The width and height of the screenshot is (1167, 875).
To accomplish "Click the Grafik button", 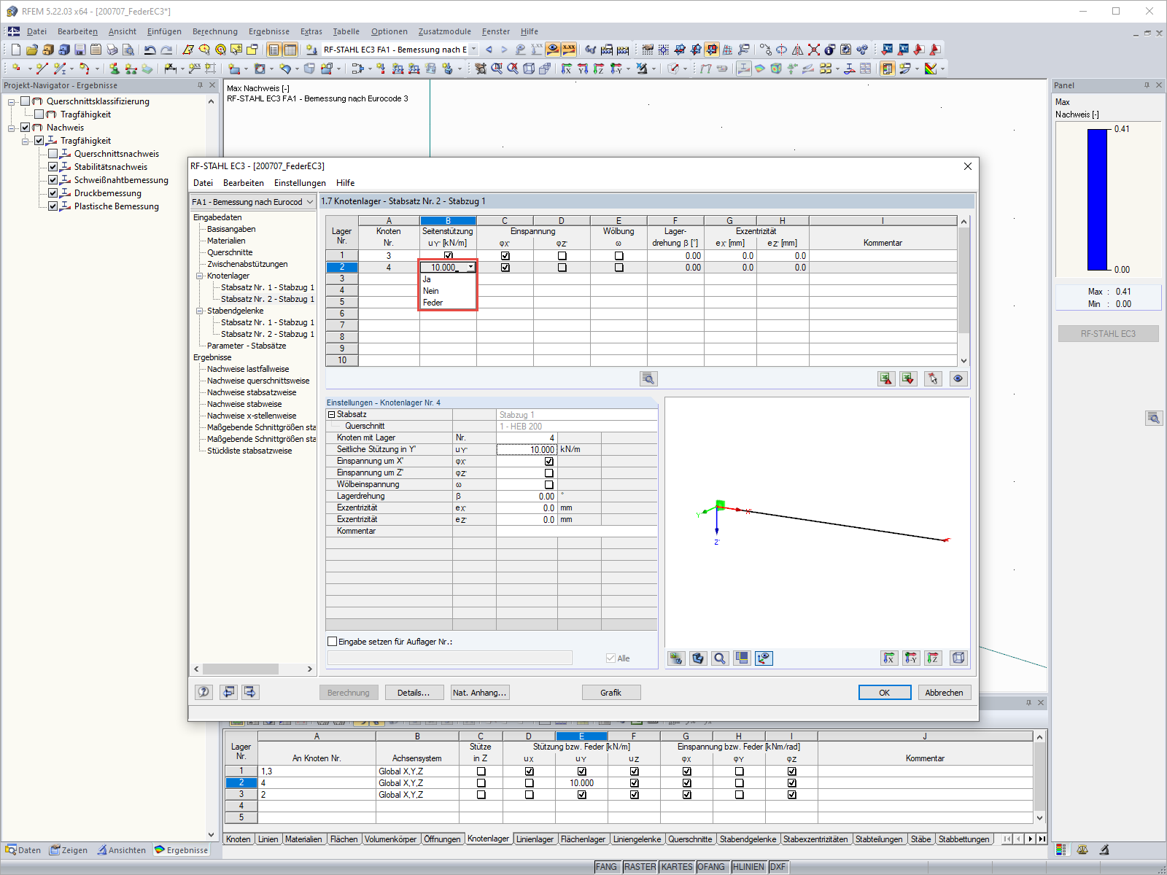I will (611, 692).
